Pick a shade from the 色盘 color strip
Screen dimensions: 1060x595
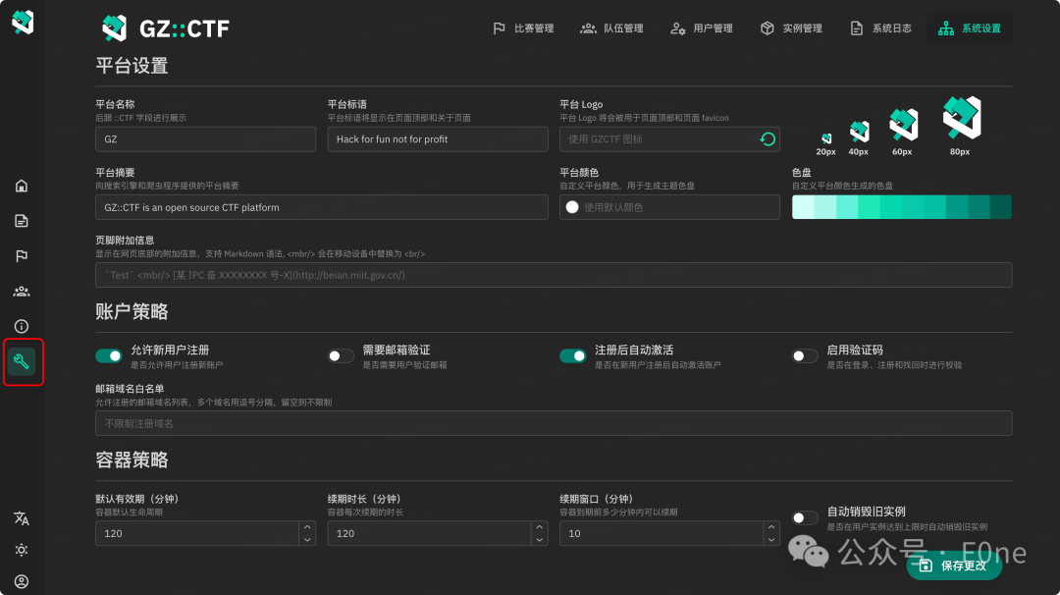point(901,207)
